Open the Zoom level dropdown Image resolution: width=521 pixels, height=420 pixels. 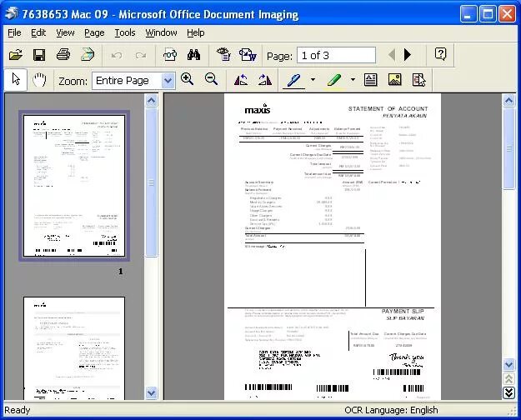pos(168,80)
